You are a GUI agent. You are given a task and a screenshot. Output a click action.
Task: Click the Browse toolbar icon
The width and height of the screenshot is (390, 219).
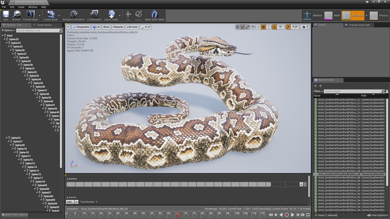coord(16,16)
